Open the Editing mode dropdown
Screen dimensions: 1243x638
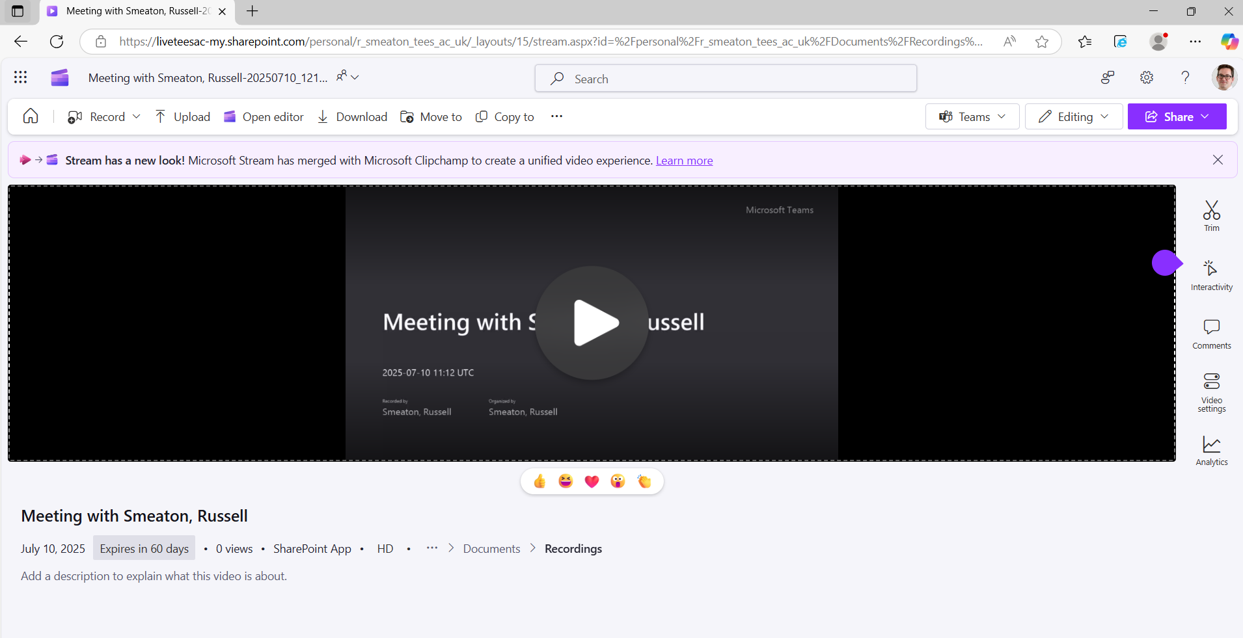[x=1074, y=117]
